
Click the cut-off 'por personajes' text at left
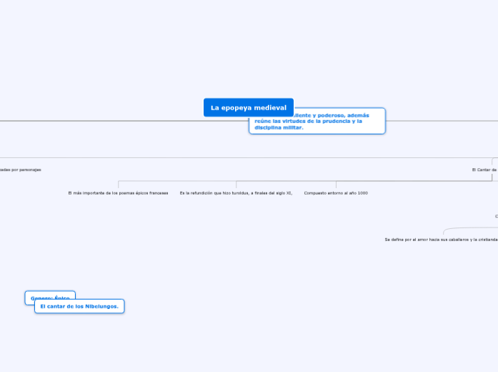(20, 170)
